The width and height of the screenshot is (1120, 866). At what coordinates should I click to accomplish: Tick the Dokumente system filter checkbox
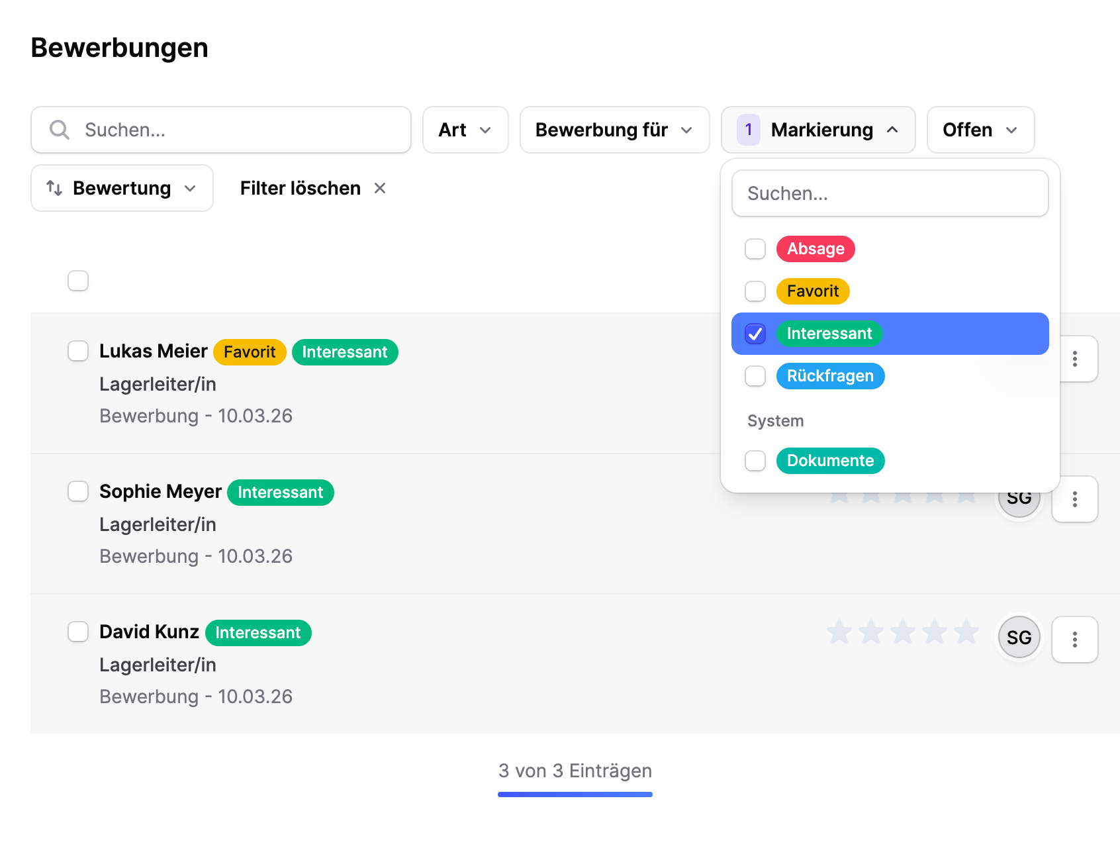pyautogui.click(x=755, y=461)
